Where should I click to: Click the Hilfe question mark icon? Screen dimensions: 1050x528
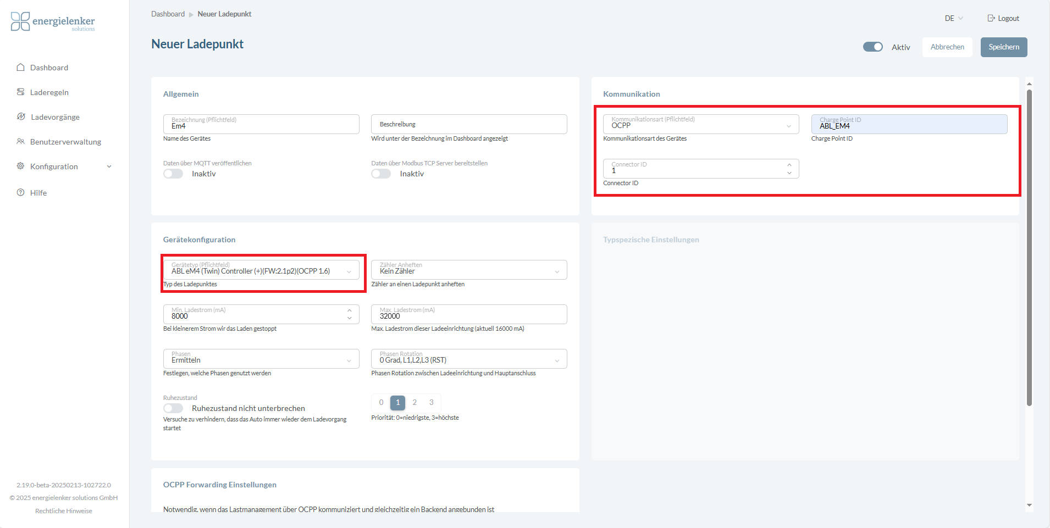tap(20, 193)
